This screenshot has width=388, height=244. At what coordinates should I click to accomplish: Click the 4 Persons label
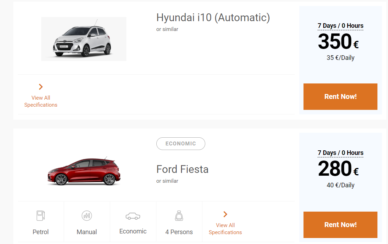[179, 232]
